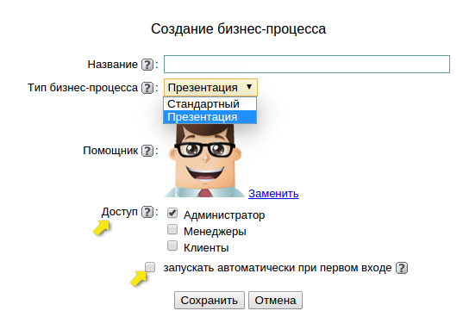Open the Тип бизнес-процесса dropdown
This screenshot has height=317, width=463.
pos(210,88)
